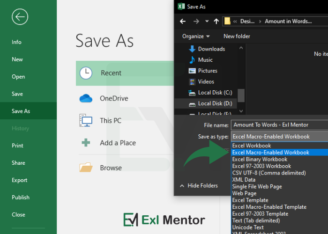Choose Excel Workbook file type
This screenshot has height=234, width=328.
click(280, 146)
